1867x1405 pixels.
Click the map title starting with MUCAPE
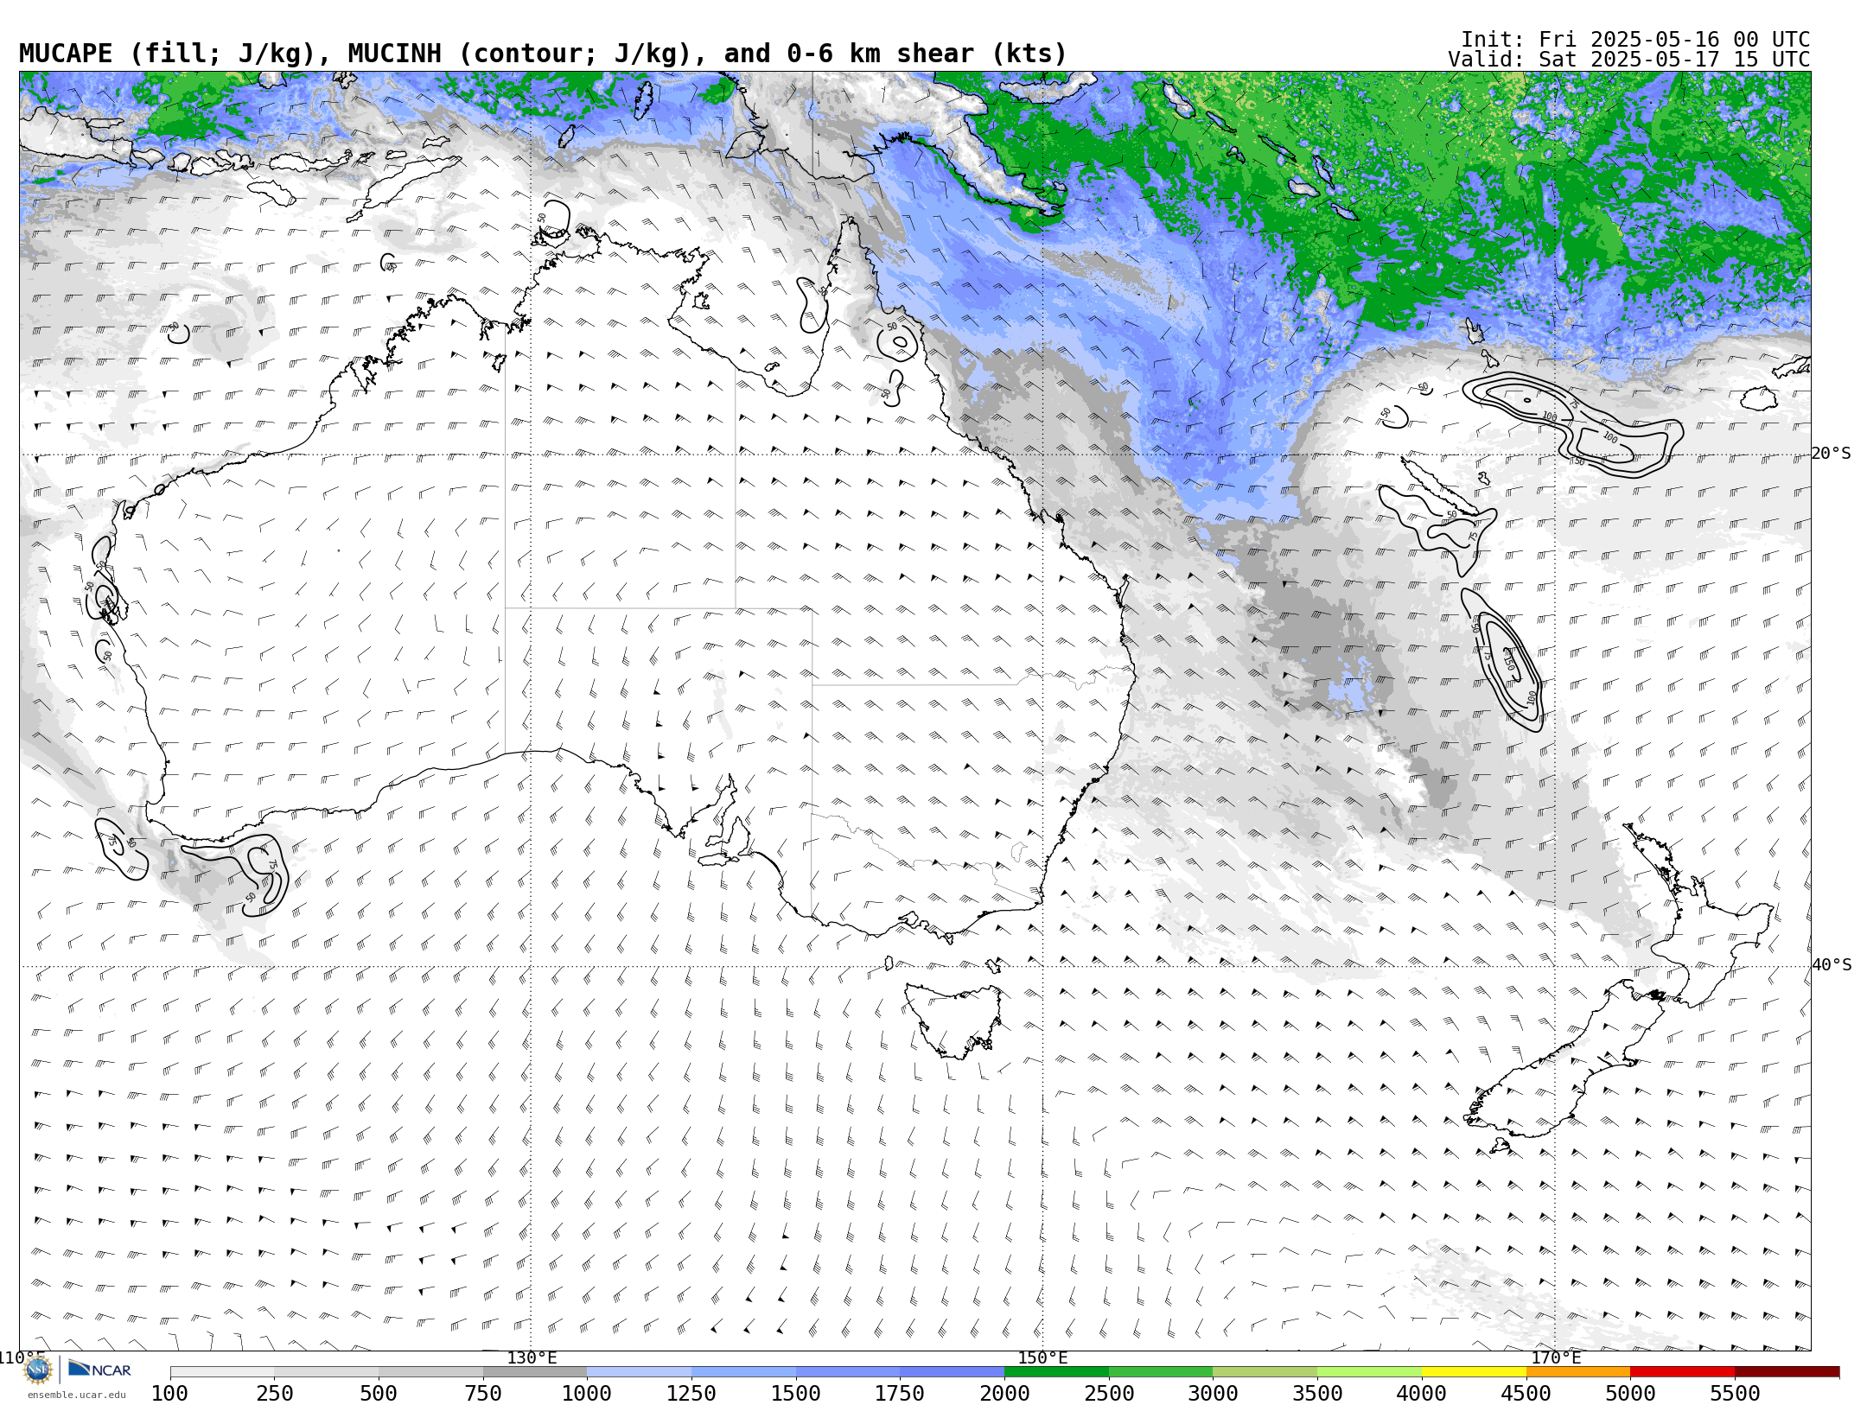pos(543,54)
